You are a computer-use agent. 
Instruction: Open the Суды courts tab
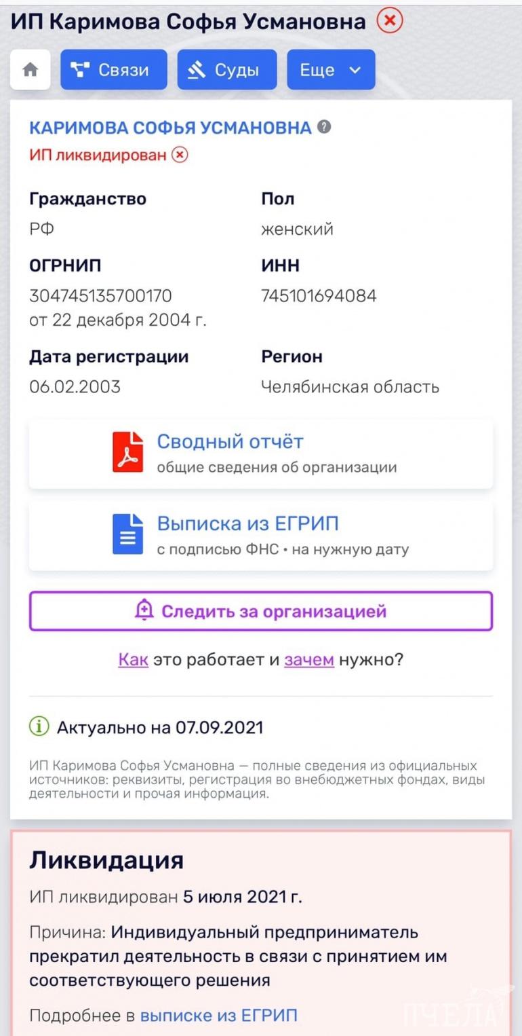click(226, 70)
